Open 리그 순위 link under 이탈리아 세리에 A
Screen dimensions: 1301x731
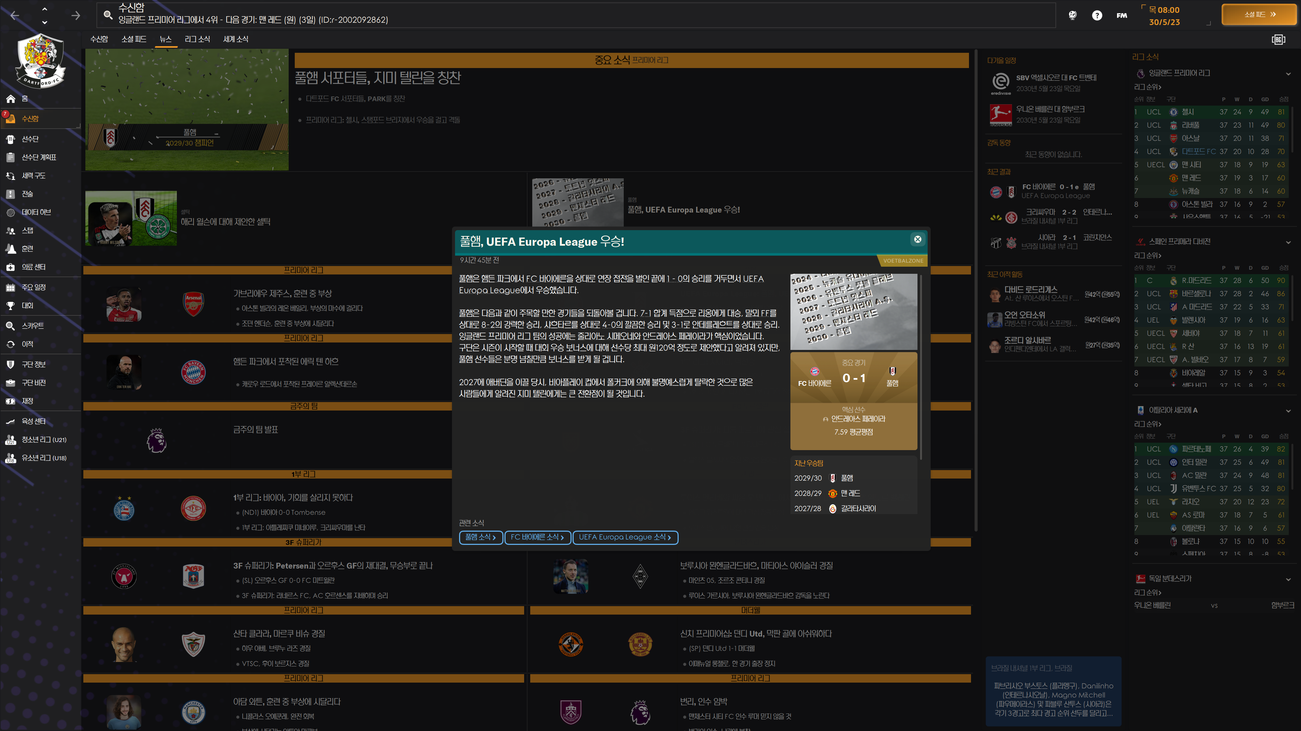[1148, 424]
